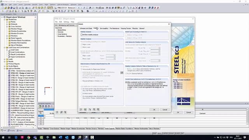
Task: Open the Member Hinges table tab
Action: 65,129
